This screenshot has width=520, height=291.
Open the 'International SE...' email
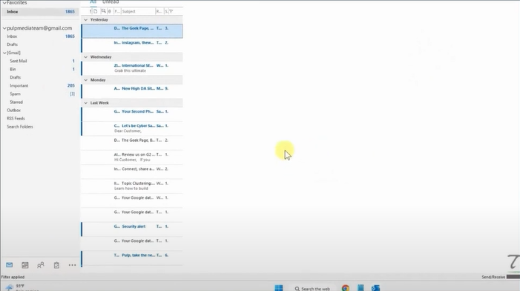pos(132,68)
